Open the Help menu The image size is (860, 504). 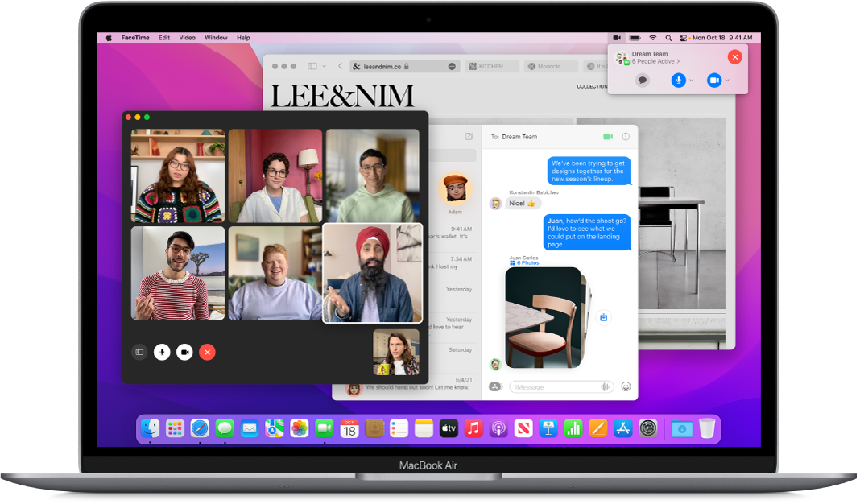tap(243, 38)
